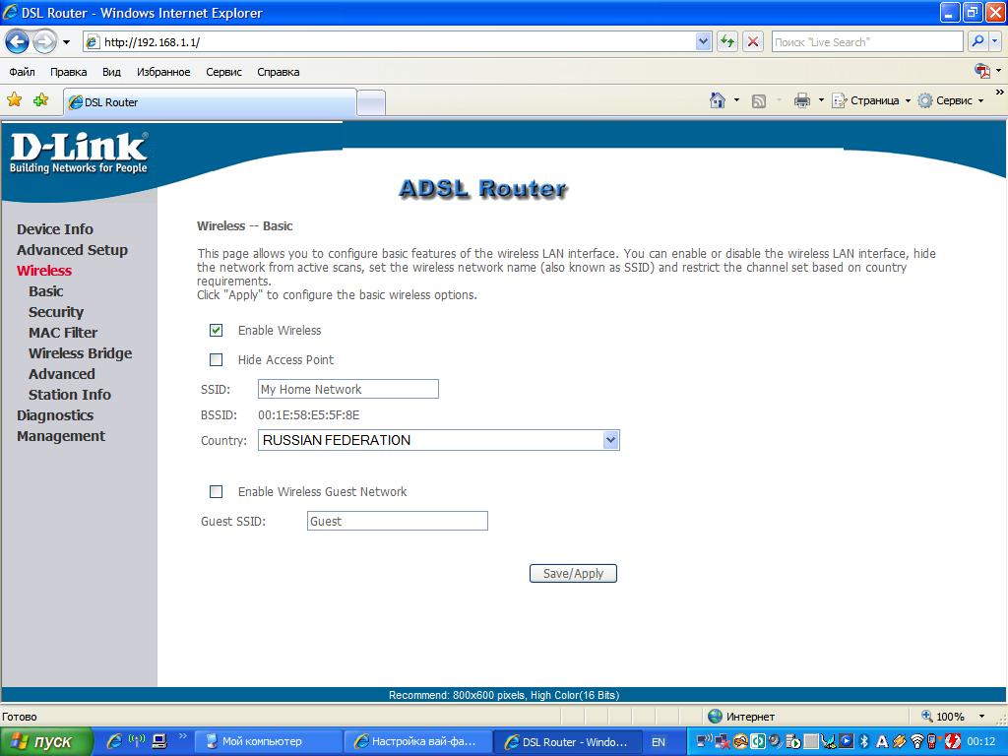Expand the address bar history dropdown
Screen dimensions: 1008x756
coord(703,41)
